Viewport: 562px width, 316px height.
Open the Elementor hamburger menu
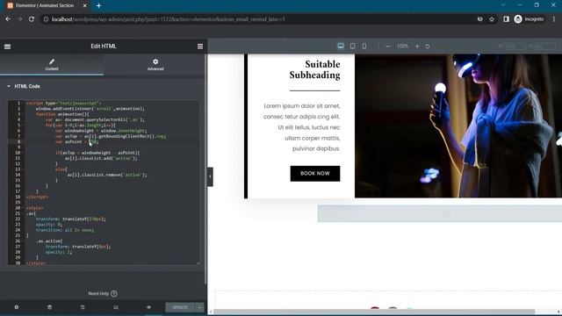coord(7,47)
